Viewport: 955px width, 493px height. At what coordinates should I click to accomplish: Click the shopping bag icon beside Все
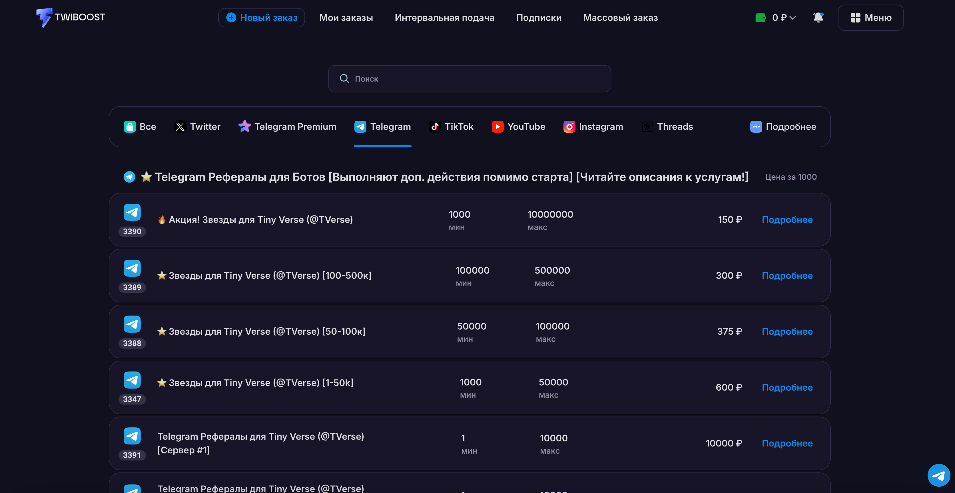[130, 127]
